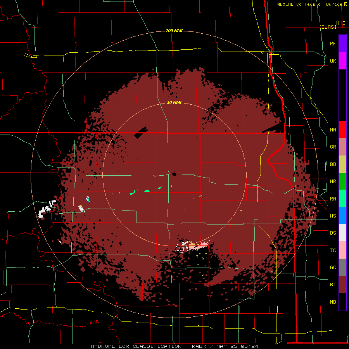This screenshot has width=349, height=349.
Task: Click the 'GC' legend label
Action: [333, 268]
